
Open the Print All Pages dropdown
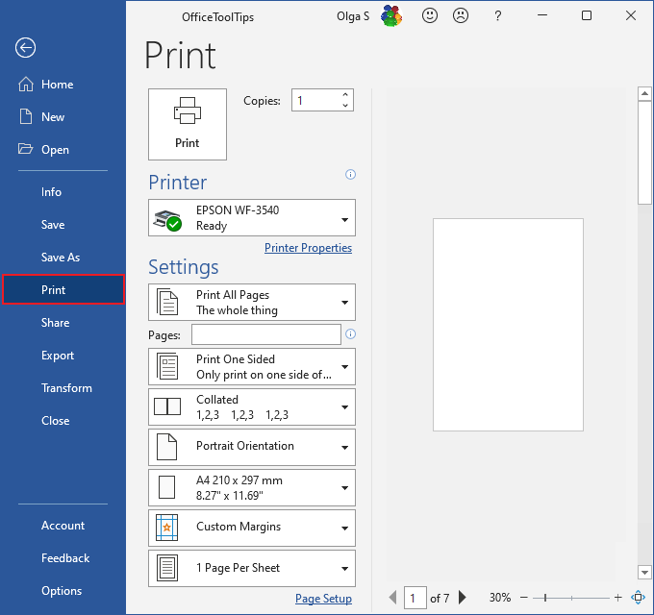(252, 302)
